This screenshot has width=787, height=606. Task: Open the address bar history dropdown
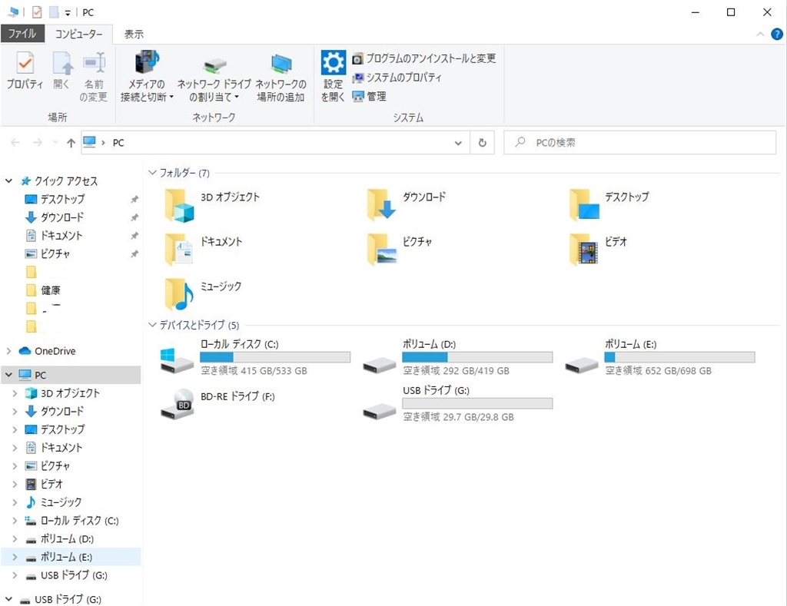[x=458, y=143]
